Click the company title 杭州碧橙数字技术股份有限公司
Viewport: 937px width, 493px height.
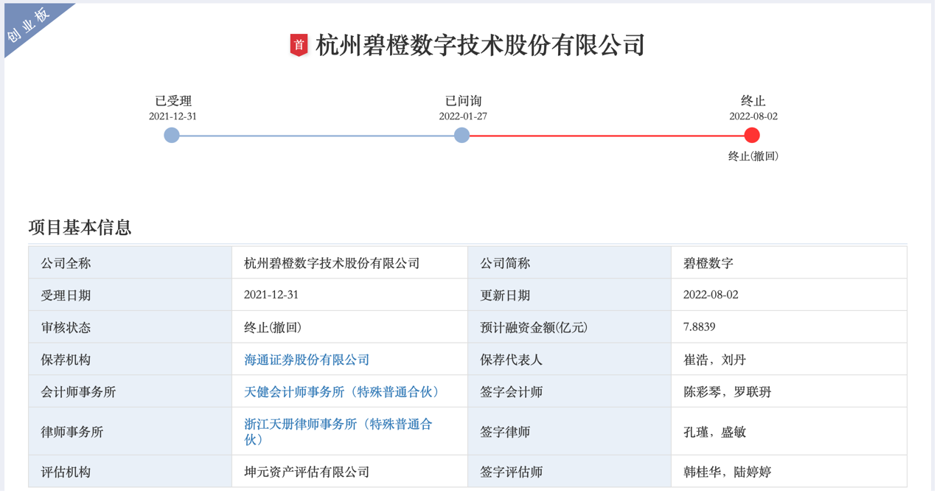[479, 43]
